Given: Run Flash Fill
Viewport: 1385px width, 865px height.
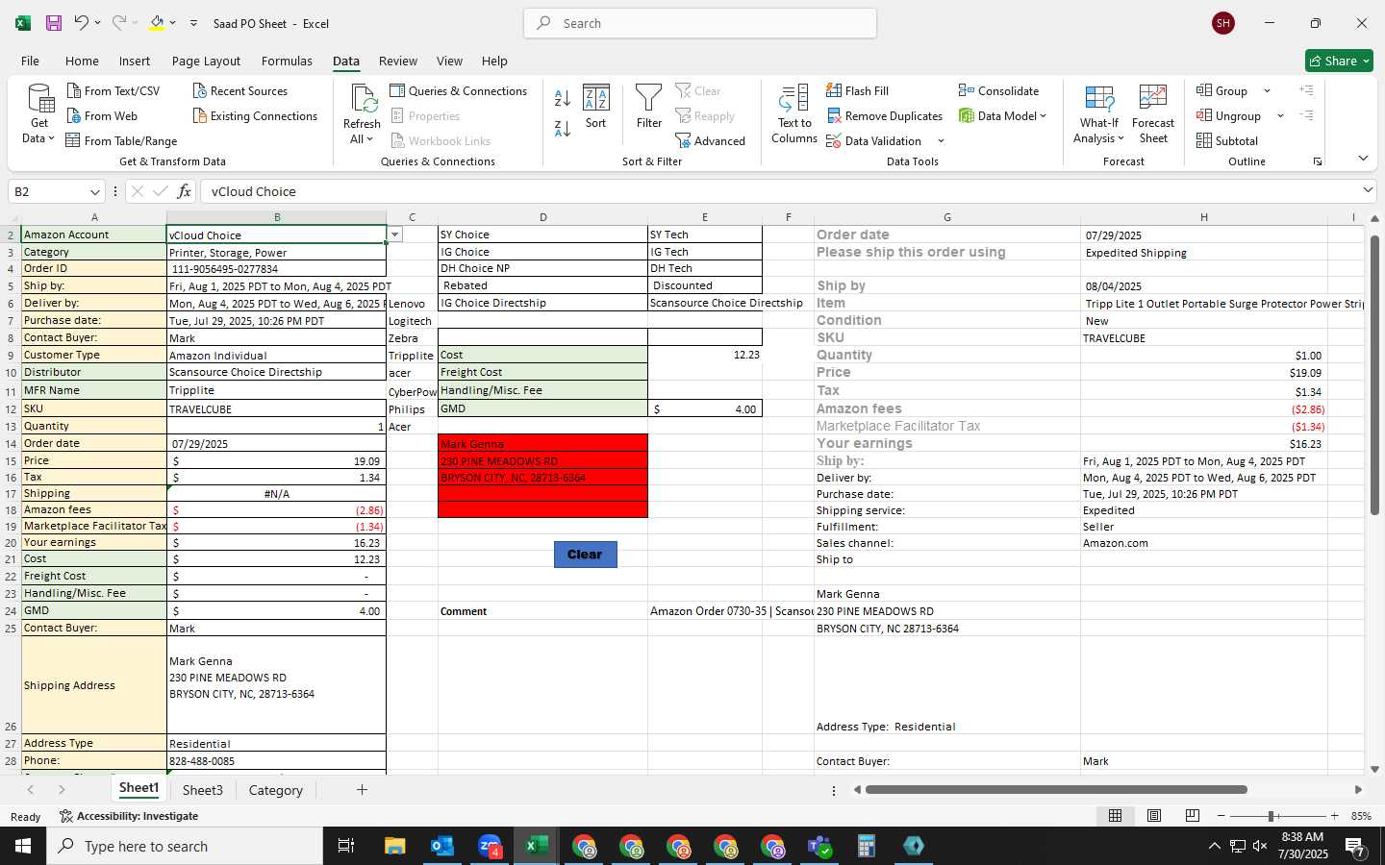Looking at the screenshot, I should (x=857, y=91).
